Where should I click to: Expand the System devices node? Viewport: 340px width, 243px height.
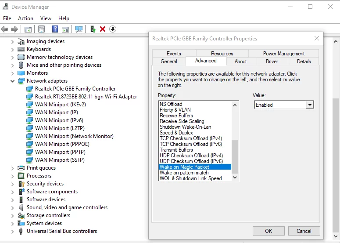(x=13, y=224)
